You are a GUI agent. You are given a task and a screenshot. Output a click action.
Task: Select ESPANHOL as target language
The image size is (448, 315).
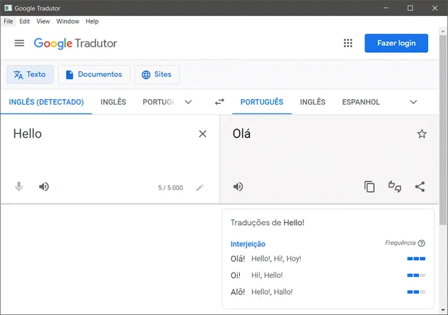point(361,102)
